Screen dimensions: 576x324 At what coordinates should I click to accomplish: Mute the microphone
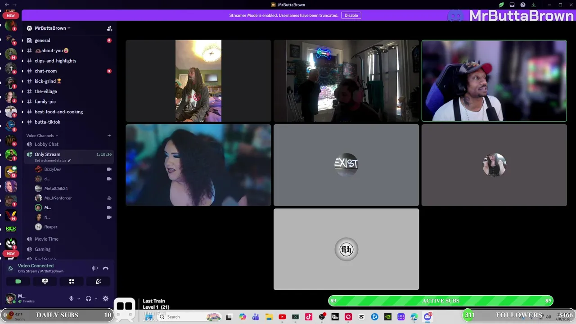(x=71, y=298)
